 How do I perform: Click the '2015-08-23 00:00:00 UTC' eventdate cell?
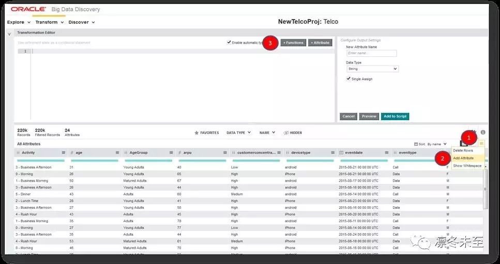tap(358, 201)
